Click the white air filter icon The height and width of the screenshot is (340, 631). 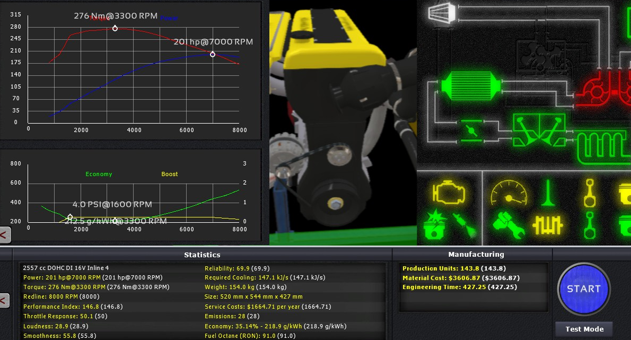(440, 12)
